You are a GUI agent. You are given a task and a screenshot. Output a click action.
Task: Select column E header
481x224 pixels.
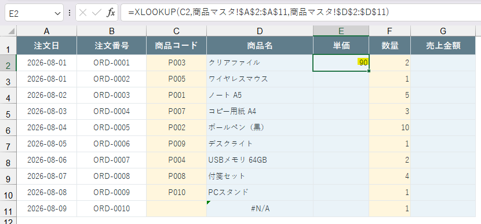point(341,31)
